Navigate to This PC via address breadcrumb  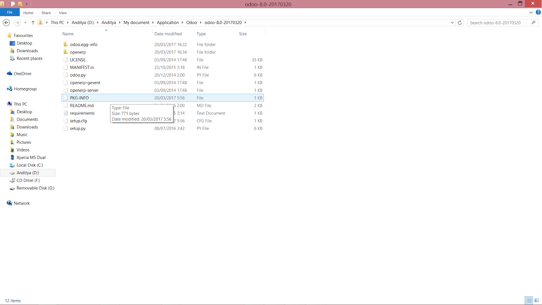point(57,23)
